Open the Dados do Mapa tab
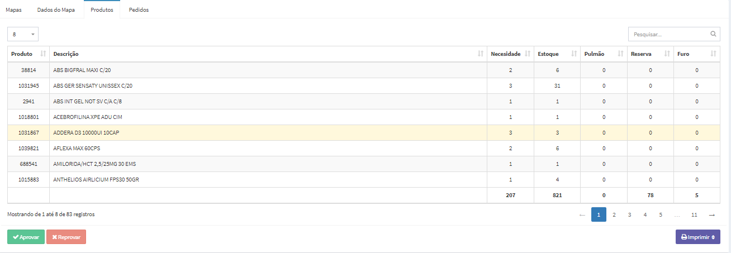The height and width of the screenshot is (253, 731). click(x=56, y=10)
